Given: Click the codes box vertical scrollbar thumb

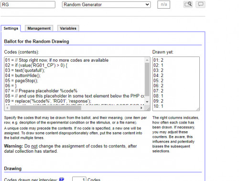Looking at the screenshot, I should pyautogui.click(x=147, y=79).
